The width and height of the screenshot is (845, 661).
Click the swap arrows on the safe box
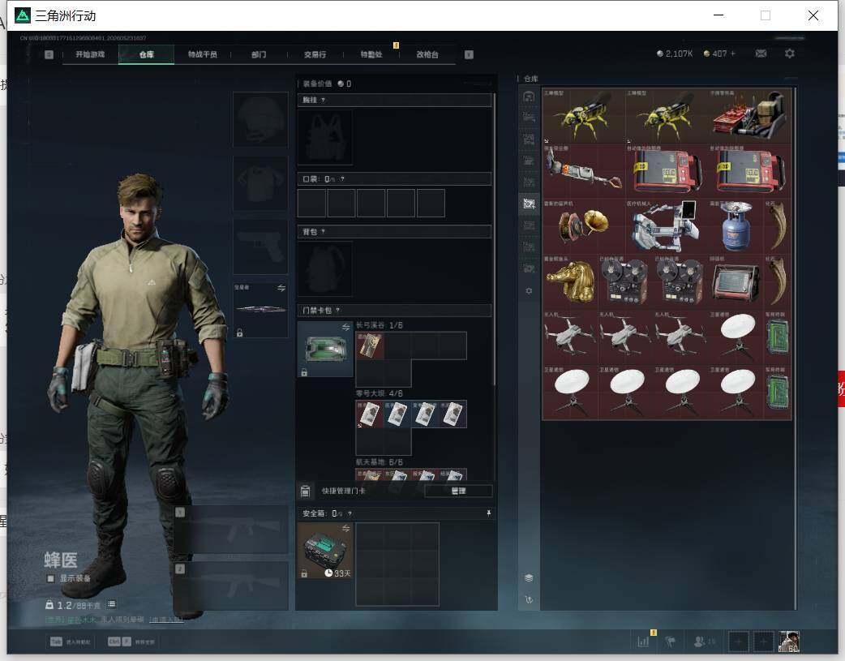[346, 528]
